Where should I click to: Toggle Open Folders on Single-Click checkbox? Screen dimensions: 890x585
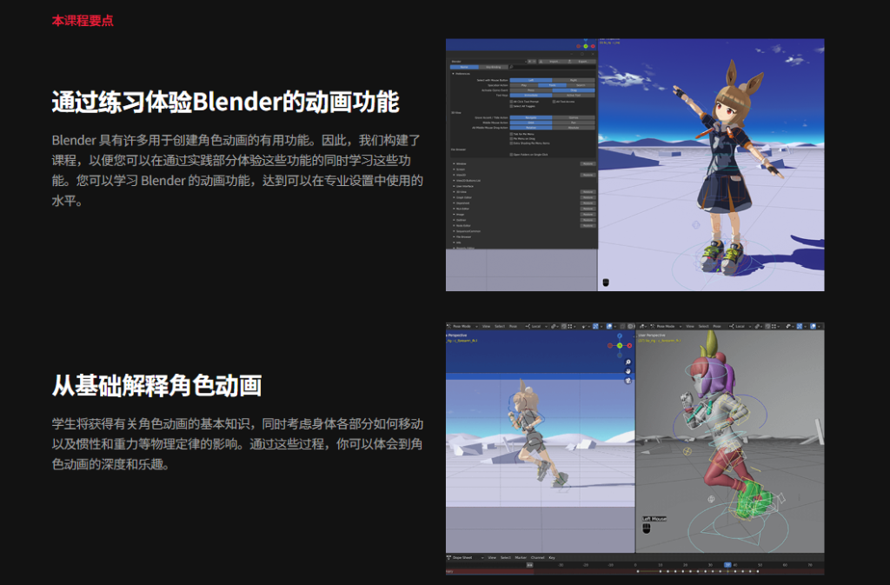click(511, 155)
